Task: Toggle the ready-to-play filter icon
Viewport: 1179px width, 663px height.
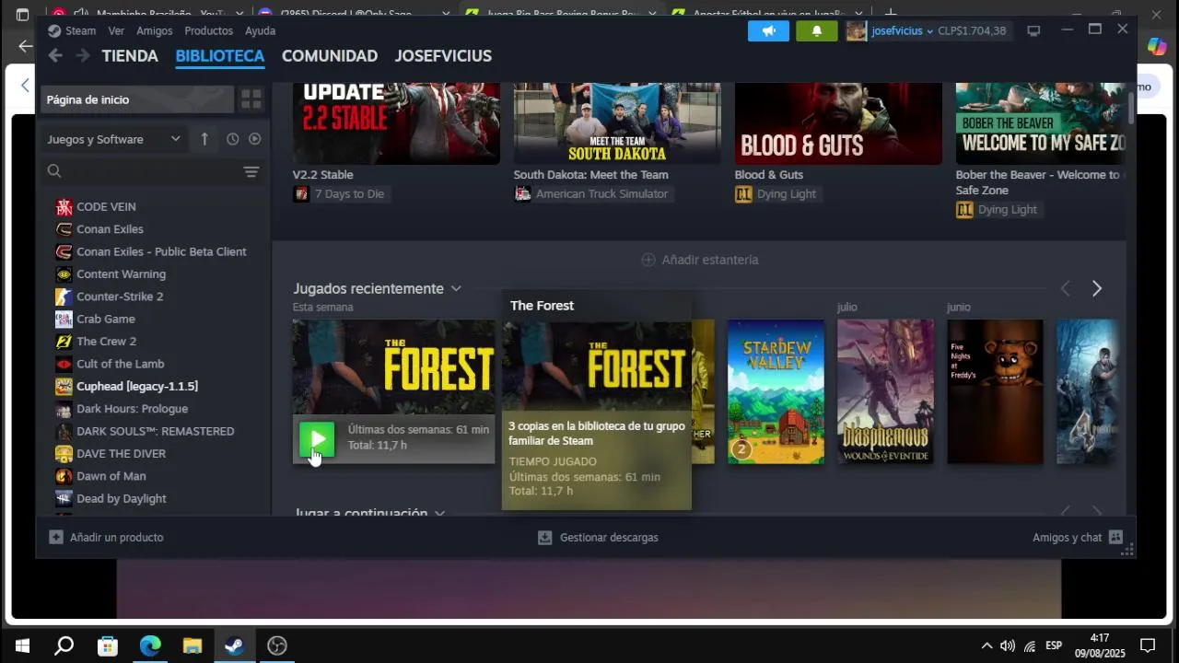Action: (255, 139)
